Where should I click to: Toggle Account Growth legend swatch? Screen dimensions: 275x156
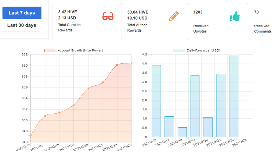tap(50, 51)
